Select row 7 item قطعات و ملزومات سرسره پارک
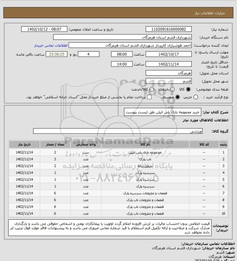Image resolution: width=237 pixels, height=261 pixels. (145, 193)
